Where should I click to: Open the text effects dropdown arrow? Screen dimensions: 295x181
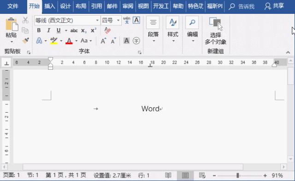tap(46, 41)
